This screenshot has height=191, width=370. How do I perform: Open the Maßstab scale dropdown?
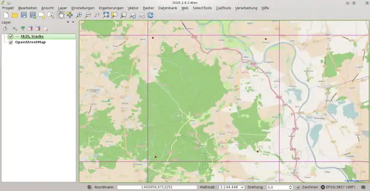coord(242,187)
